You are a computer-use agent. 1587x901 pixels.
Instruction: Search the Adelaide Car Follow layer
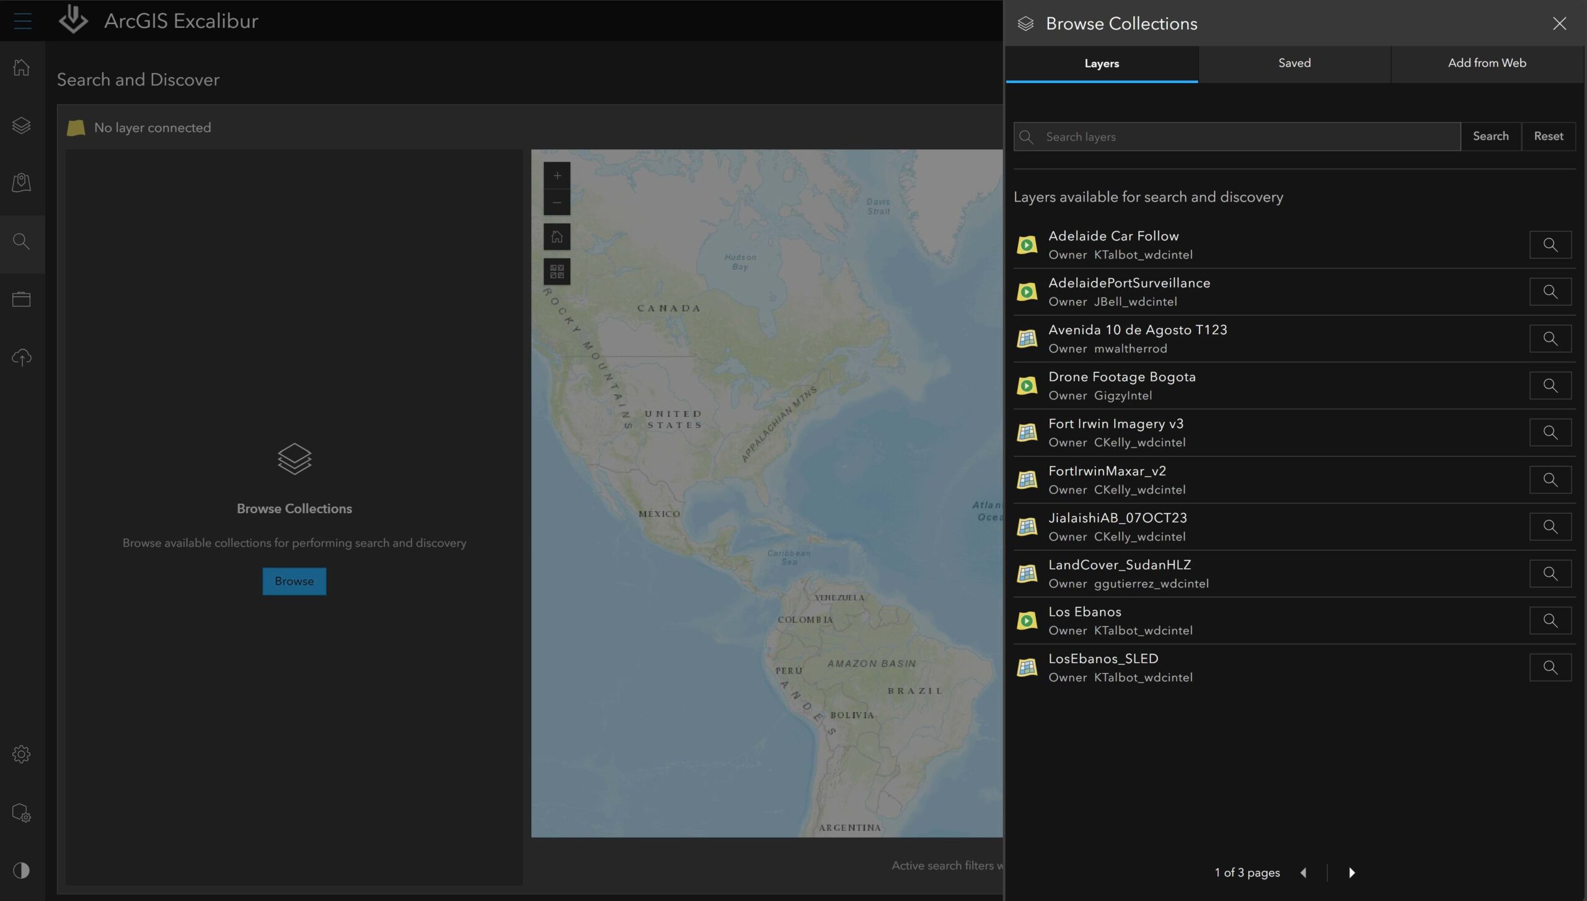point(1550,245)
